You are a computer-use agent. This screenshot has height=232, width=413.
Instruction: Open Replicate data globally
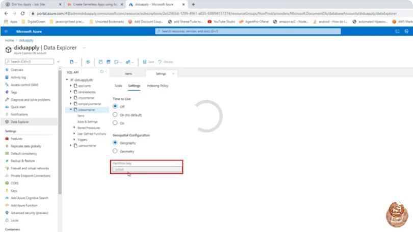(x=26, y=146)
